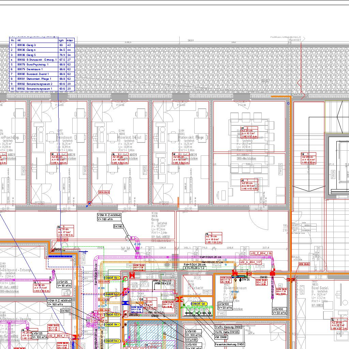Viewport: 349px width, 349px height.
Task: Click the blue valve symbol beside shaft tags
Action: pos(125,303)
